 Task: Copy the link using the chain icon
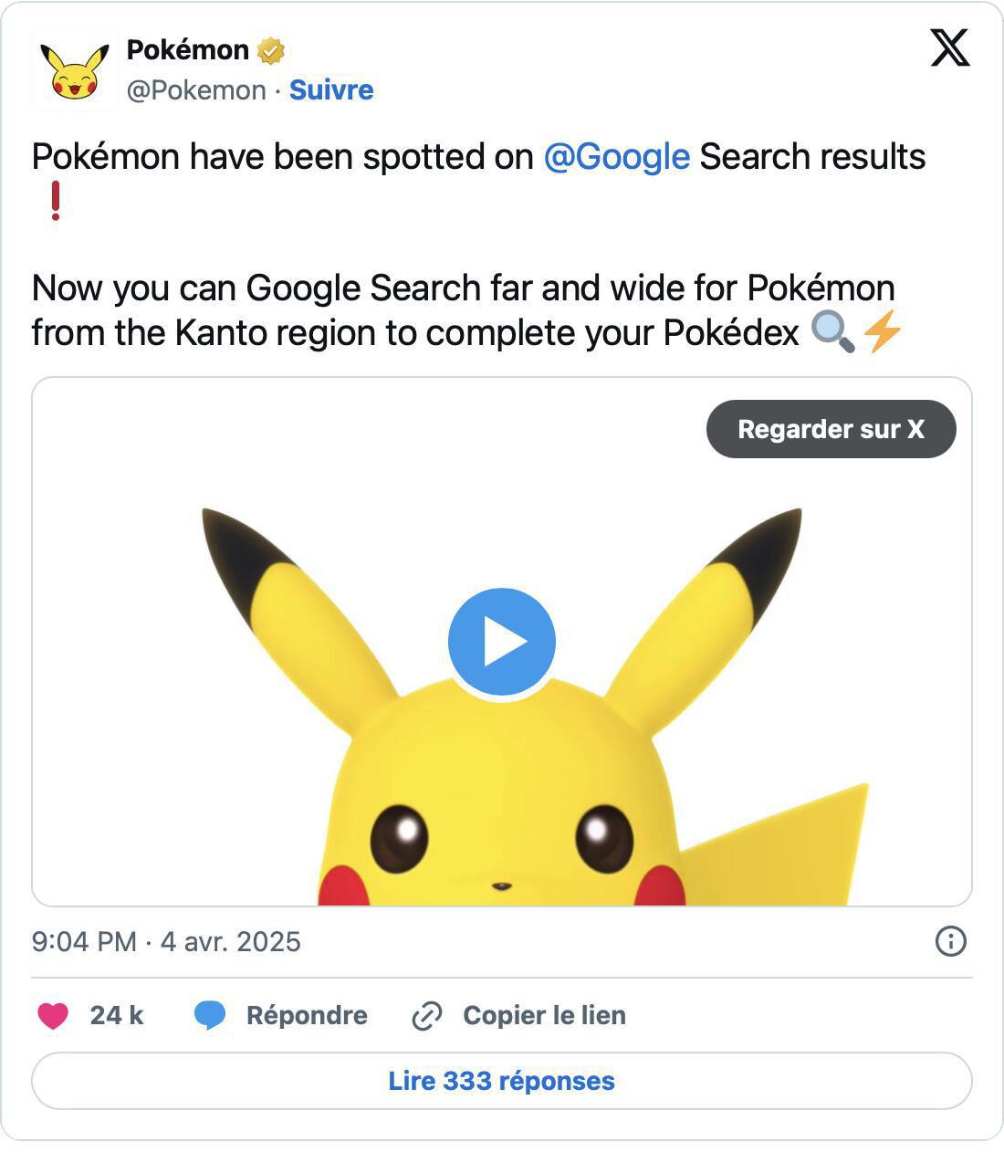425,1015
